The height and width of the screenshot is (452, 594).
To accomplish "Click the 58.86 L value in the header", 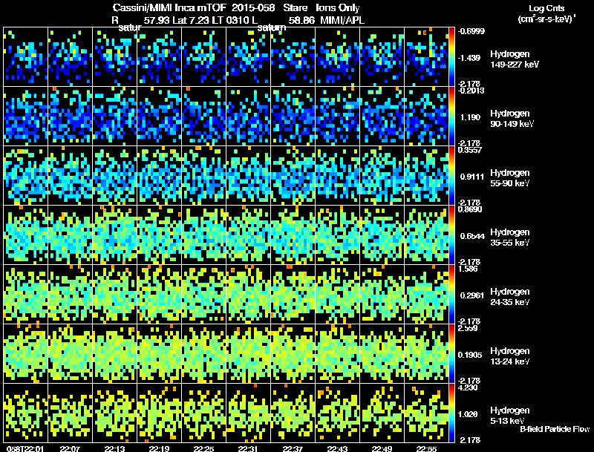I will point(301,21).
